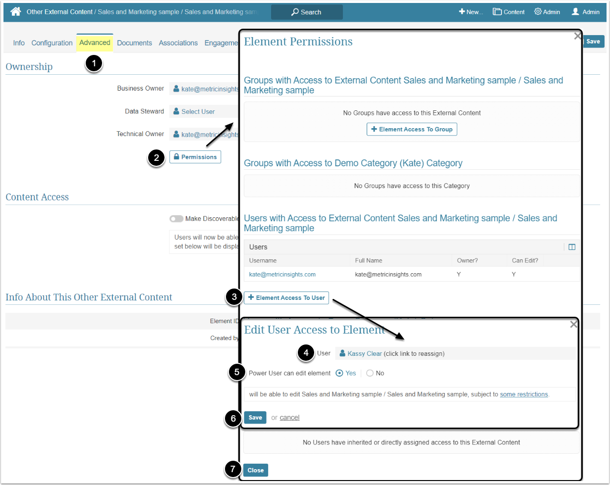Viewport: 610px width, 485px height.
Task: Open the Admin settings gear menu
Action: [x=547, y=12]
